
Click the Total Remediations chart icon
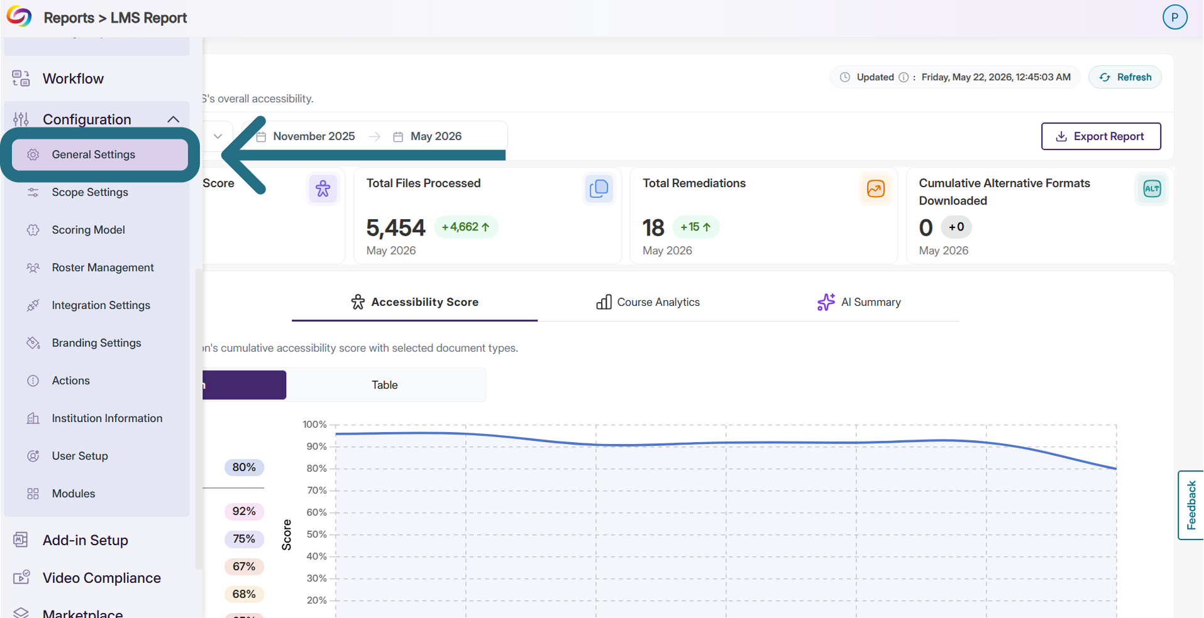875,188
